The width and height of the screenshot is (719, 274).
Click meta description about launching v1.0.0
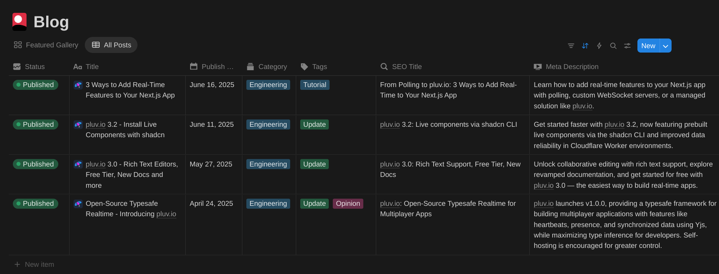[x=625, y=225]
